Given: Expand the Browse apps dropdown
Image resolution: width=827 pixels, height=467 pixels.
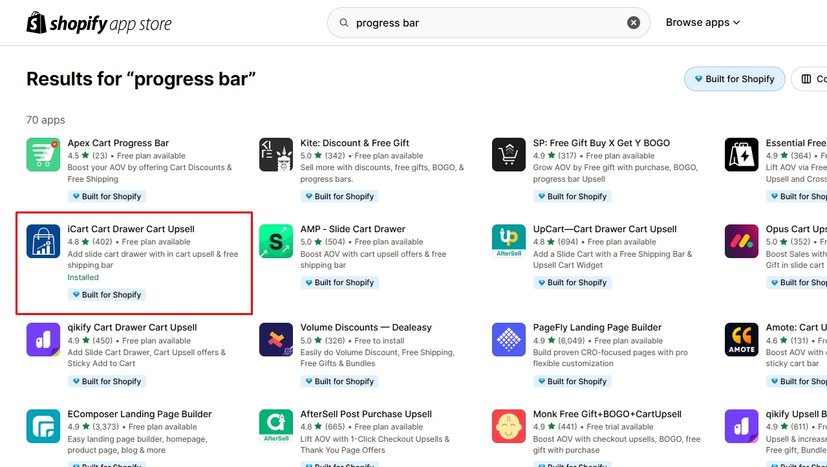Looking at the screenshot, I should click(703, 23).
